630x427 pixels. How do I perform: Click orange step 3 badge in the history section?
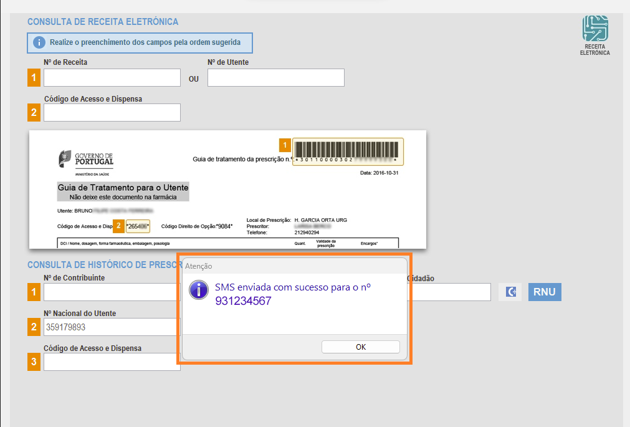[x=34, y=362]
